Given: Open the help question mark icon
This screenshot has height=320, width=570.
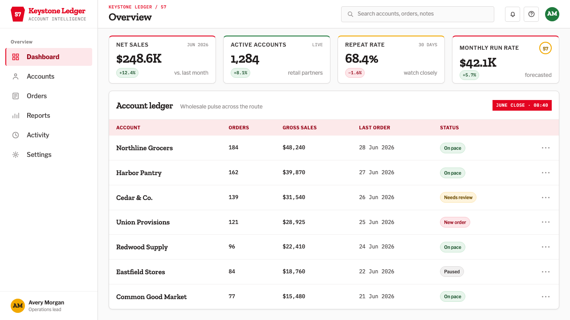Looking at the screenshot, I should tap(531, 14).
